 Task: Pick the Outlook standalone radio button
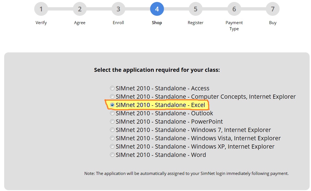[112, 113]
